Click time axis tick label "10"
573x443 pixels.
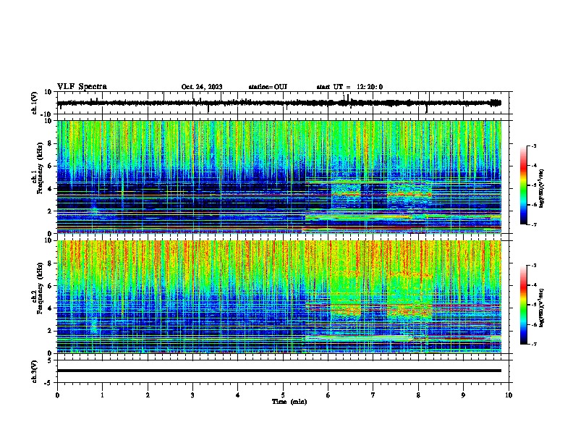509,395
